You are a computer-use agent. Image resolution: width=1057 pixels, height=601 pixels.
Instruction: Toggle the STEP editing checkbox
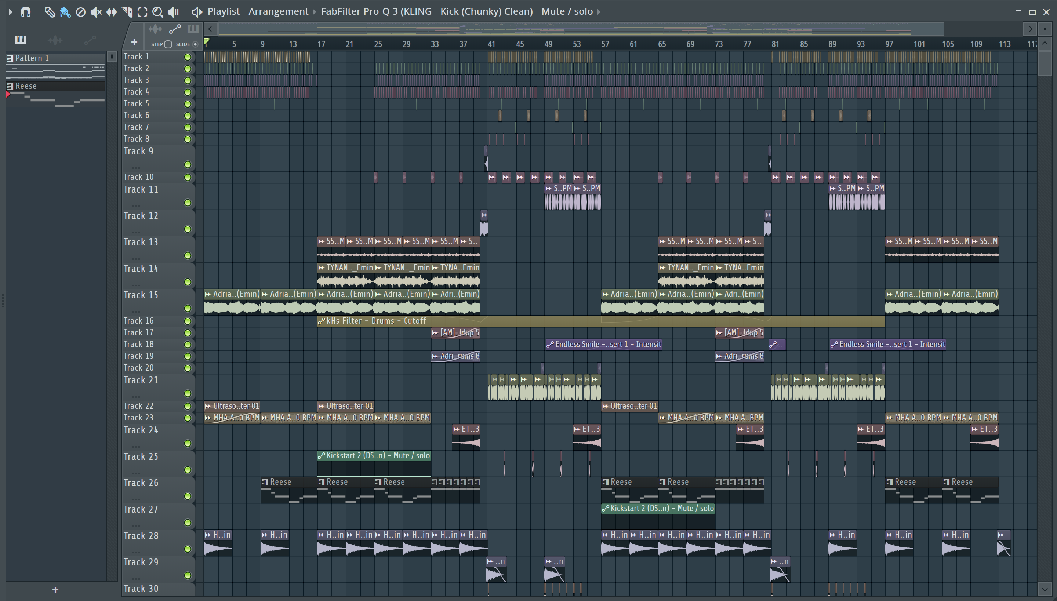tap(168, 44)
